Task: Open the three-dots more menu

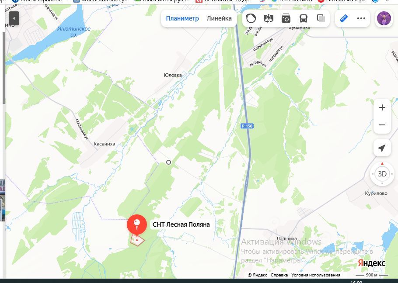Action: [361, 18]
